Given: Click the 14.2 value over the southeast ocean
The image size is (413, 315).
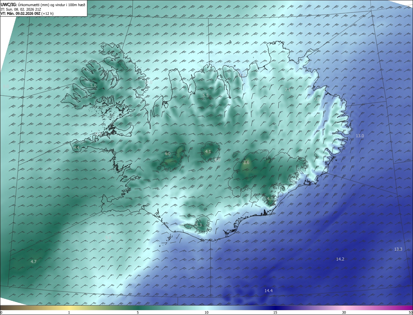Looking at the screenshot, I should click(x=340, y=259).
